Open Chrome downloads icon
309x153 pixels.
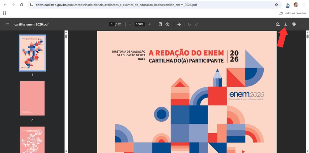[288, 5]
